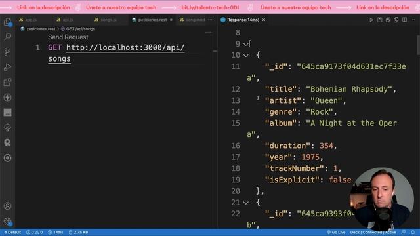The width and height of the screenshot is (420, 236).
Task: Click the Default profile in the status bar
Action: click(12, 232)
